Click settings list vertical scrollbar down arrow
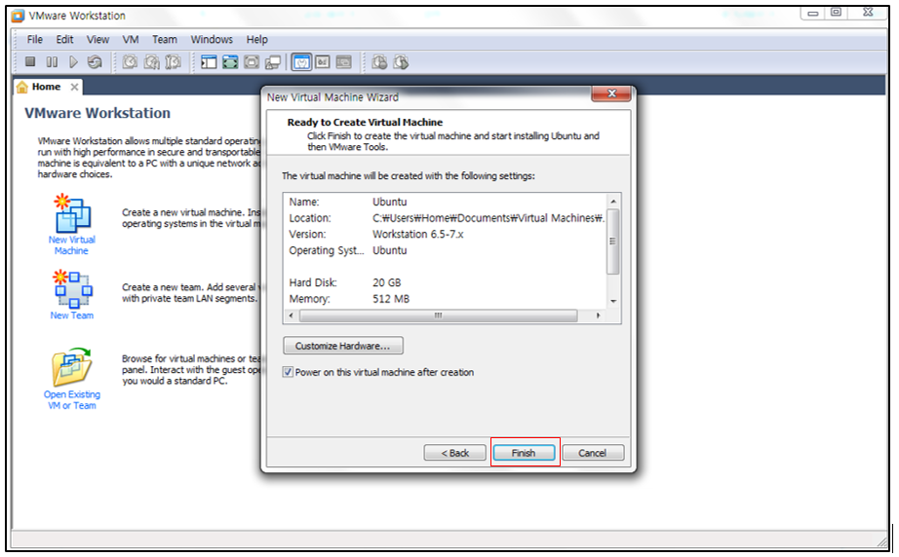The width and height of the screenshot is (899, 557). (x=613, y=301)
